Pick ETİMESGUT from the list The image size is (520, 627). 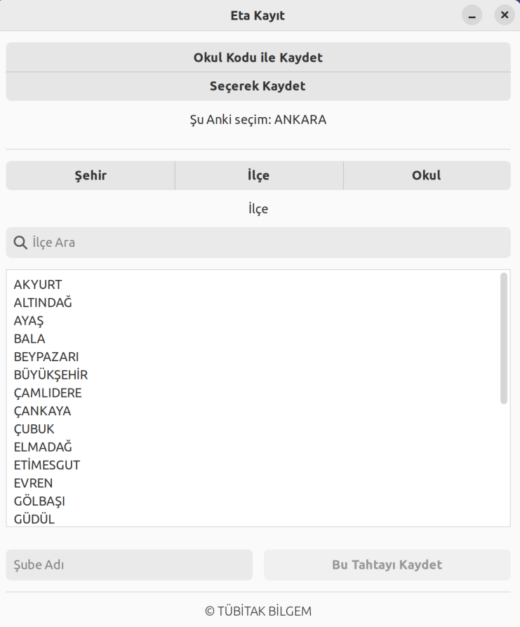tap(47, 465)
